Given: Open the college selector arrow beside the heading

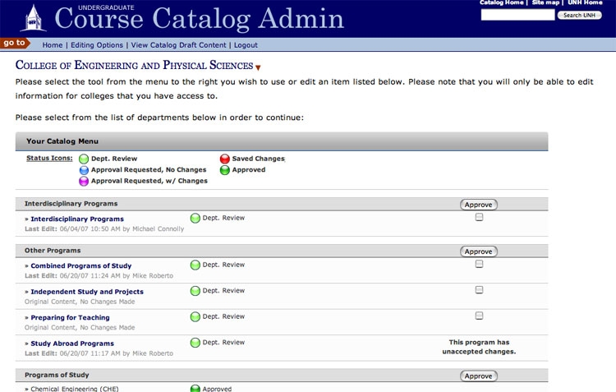Looking at the screenshot, I should [x=258, y=67].
